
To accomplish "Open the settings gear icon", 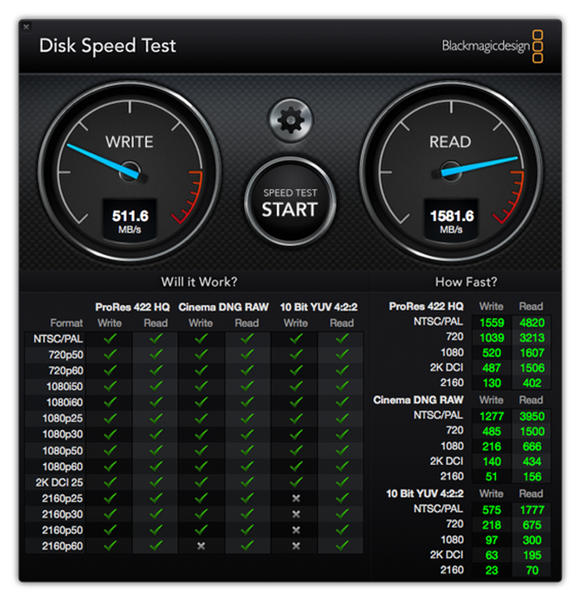I will coord(290,122).
